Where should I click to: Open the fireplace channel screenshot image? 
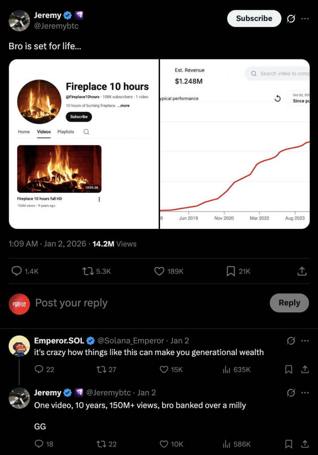84,144
